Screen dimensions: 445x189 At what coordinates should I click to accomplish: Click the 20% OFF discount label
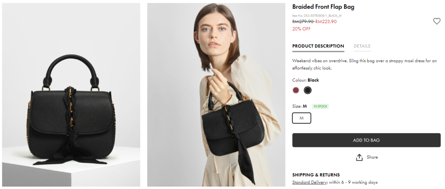click(x=301, y=29)
